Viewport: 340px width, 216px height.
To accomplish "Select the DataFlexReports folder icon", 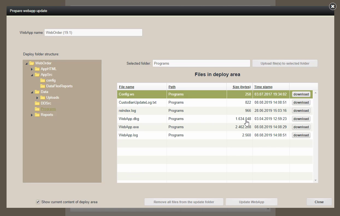I will 43,86.
